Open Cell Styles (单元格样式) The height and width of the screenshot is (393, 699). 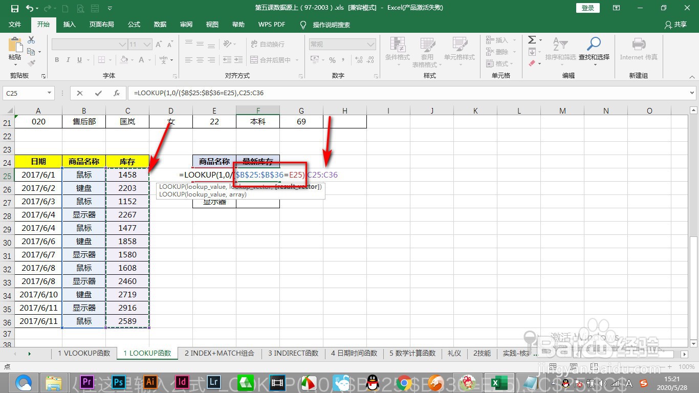point(460,51)
